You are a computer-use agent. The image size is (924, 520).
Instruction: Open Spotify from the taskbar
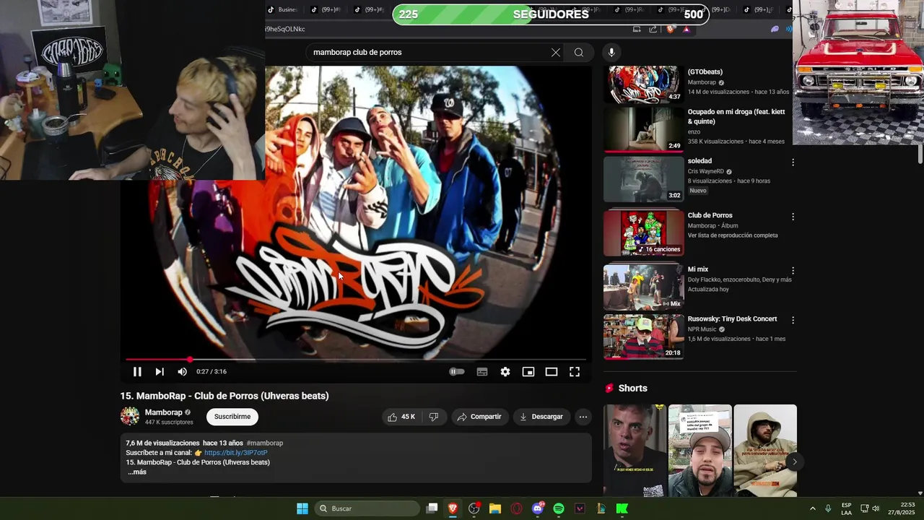pos(559,508)
